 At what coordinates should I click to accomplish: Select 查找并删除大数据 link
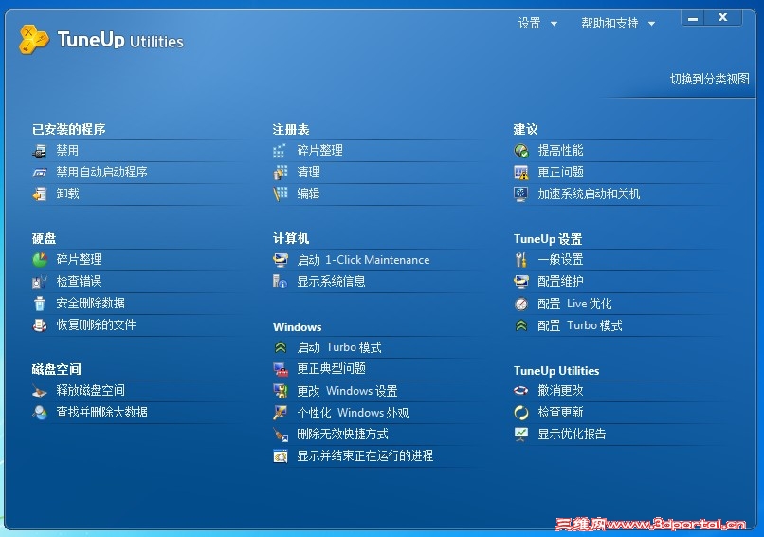click(x=101, y=413)
